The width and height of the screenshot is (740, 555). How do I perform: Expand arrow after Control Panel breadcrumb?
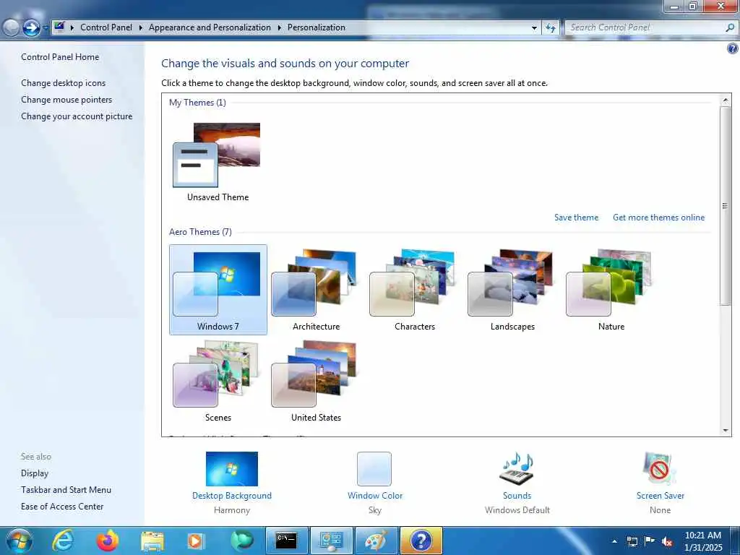coord(141,28)
